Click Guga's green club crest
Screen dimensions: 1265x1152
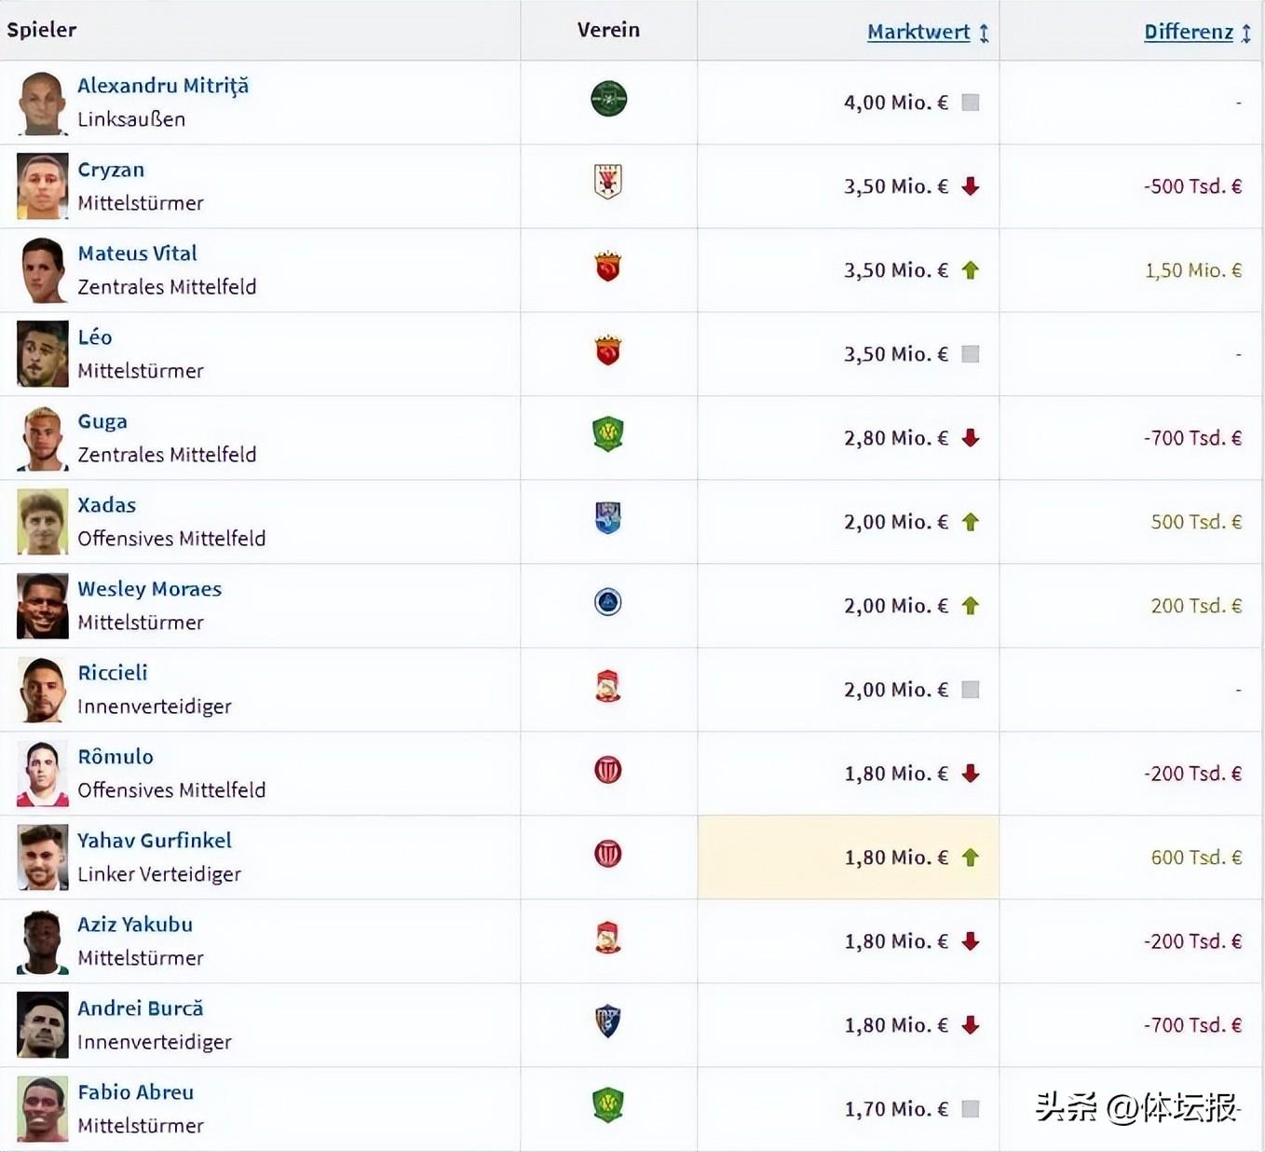point(608,434)
